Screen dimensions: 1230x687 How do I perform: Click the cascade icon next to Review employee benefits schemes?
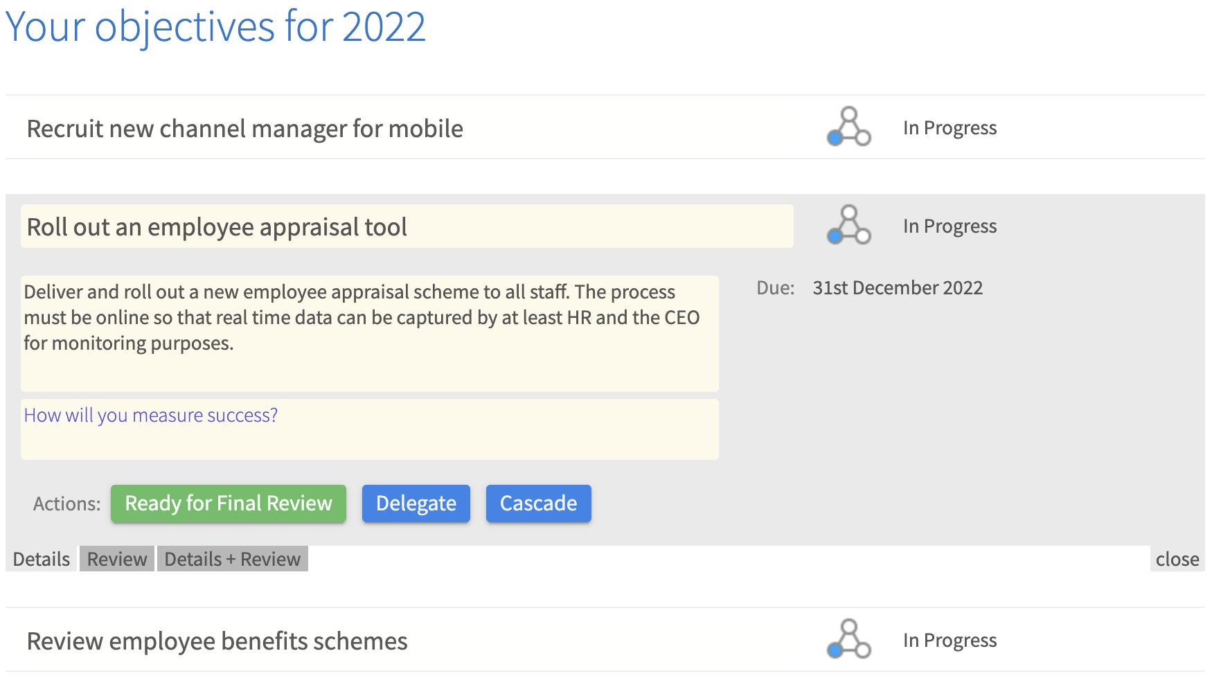(848, 640)
